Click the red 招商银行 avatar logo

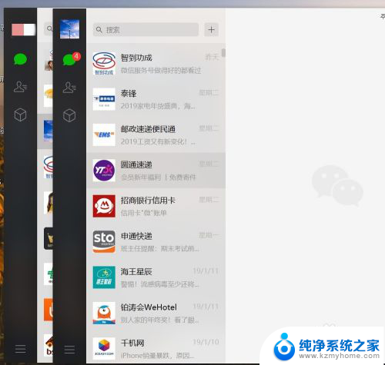click(x=104, y=206)
